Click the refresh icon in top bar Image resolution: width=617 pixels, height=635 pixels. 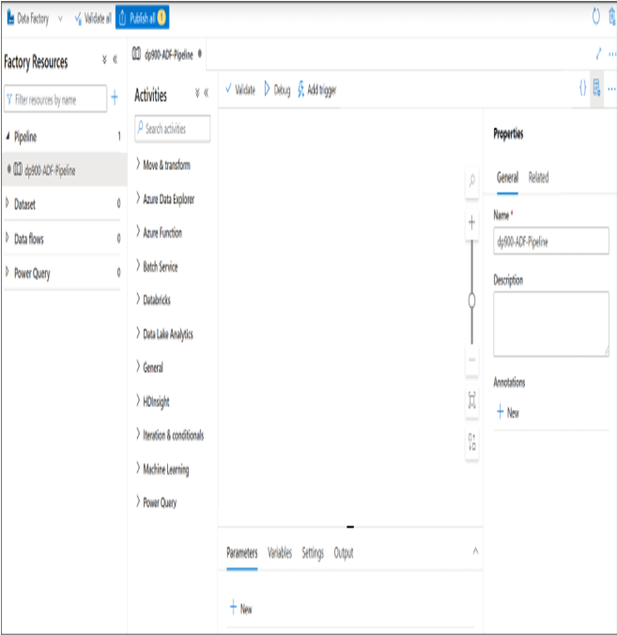[x=596, y=18]
